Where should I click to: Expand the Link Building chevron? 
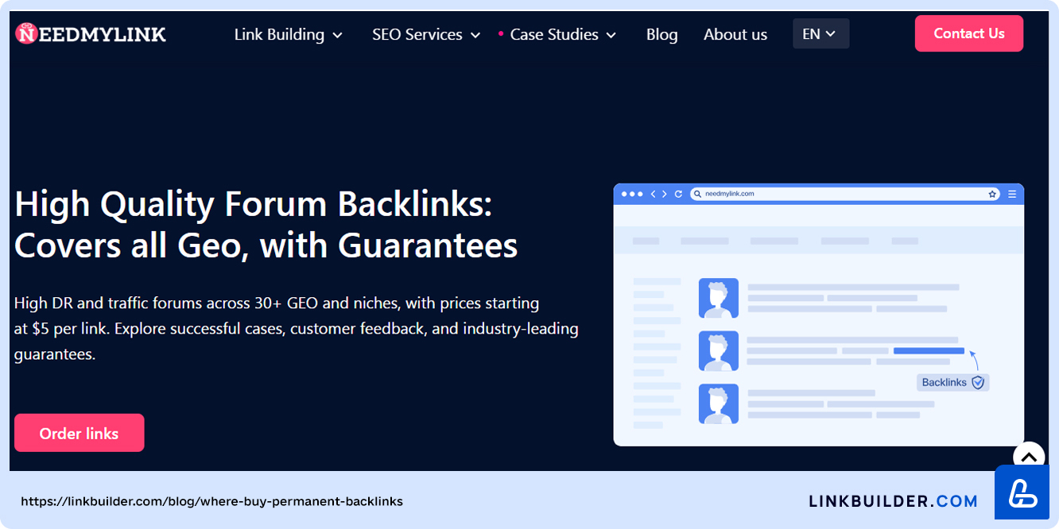point(337,35)
